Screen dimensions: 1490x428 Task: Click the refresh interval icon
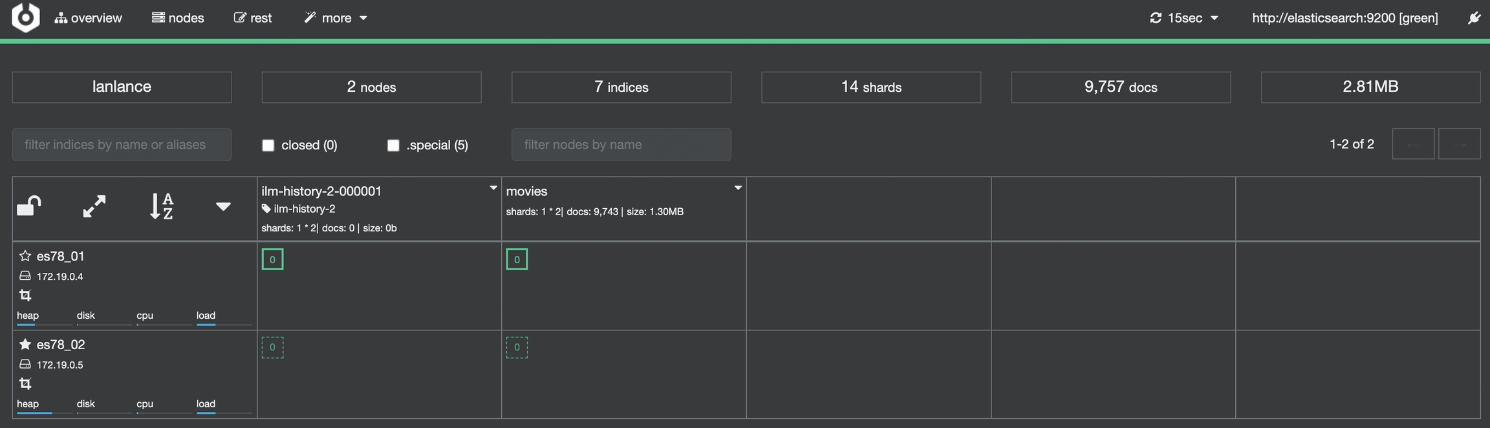(x=1156, y=18)
